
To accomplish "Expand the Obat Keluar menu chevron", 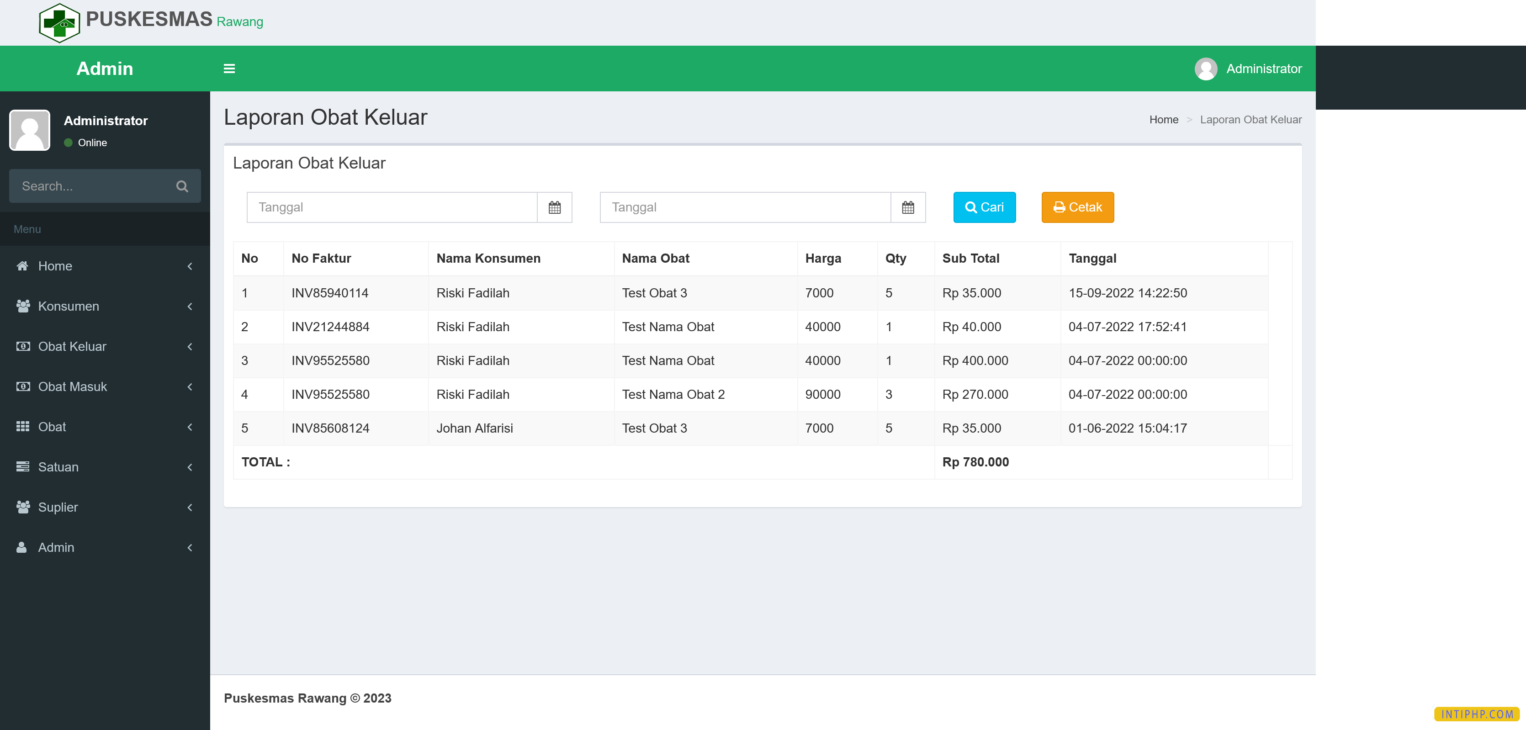I will (190, 347).
